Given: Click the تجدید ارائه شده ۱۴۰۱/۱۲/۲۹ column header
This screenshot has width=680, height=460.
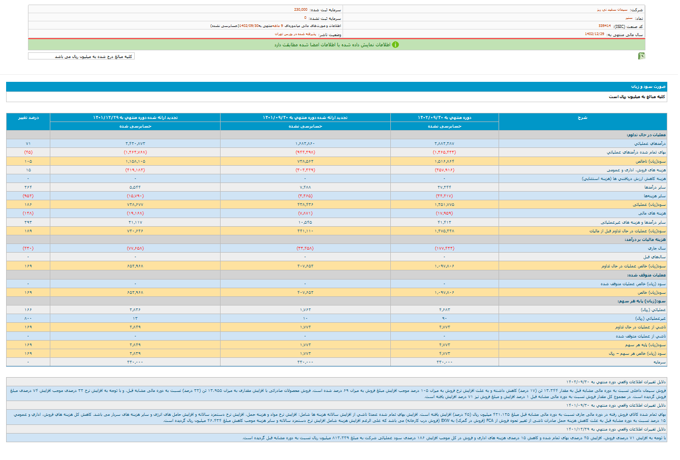Looking at the screenshot, I should pyautogui.click(x=135, y=117).
